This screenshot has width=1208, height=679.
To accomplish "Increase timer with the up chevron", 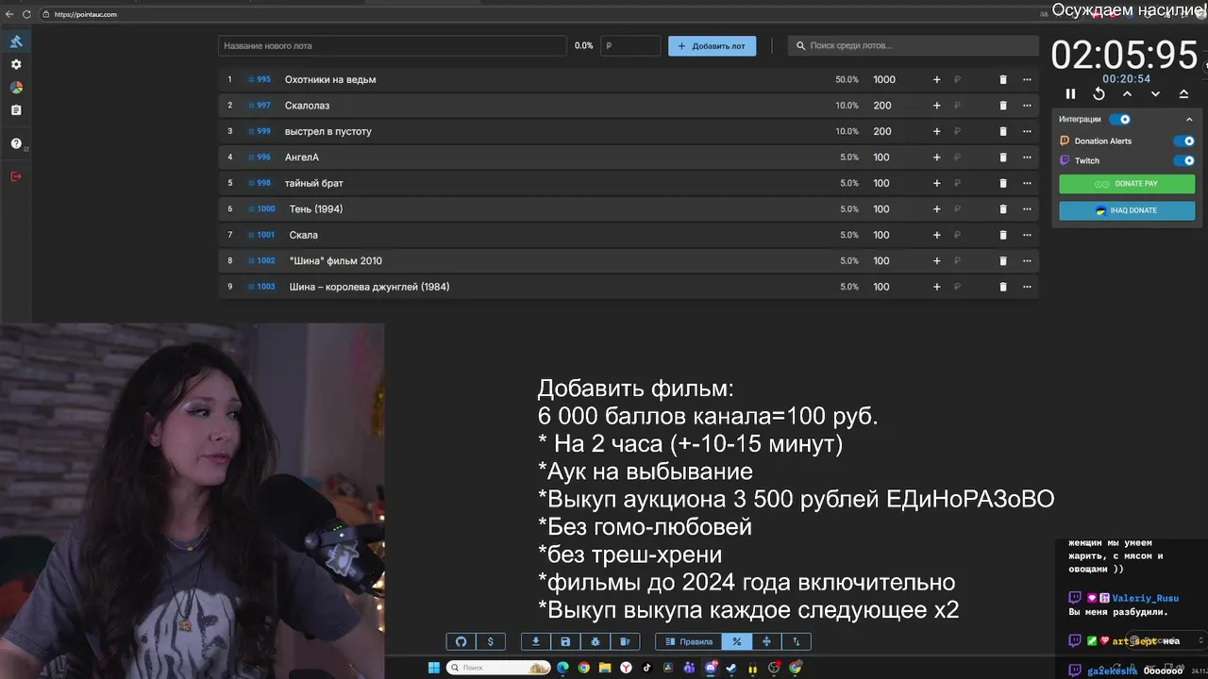I will click(1127, 94).
